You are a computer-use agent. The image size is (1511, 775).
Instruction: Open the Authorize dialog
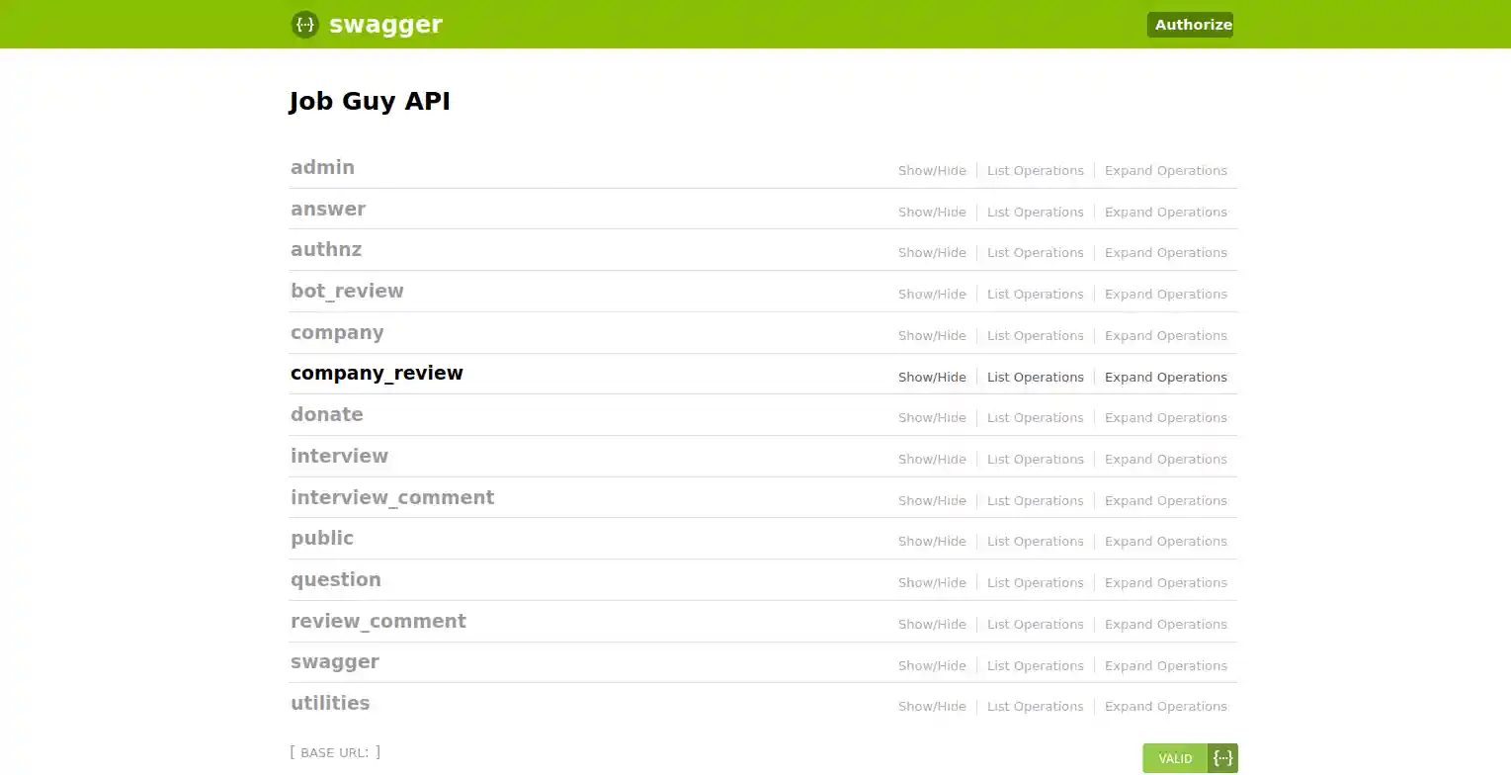[x=1190, y=25]
